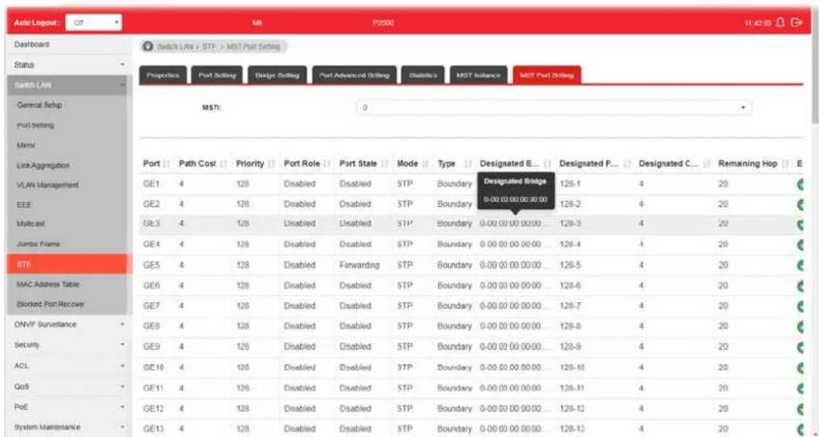Switch to the Bridge Setting tab
Viewport: 819px width, 437px height.
click(x=277, y=75)
